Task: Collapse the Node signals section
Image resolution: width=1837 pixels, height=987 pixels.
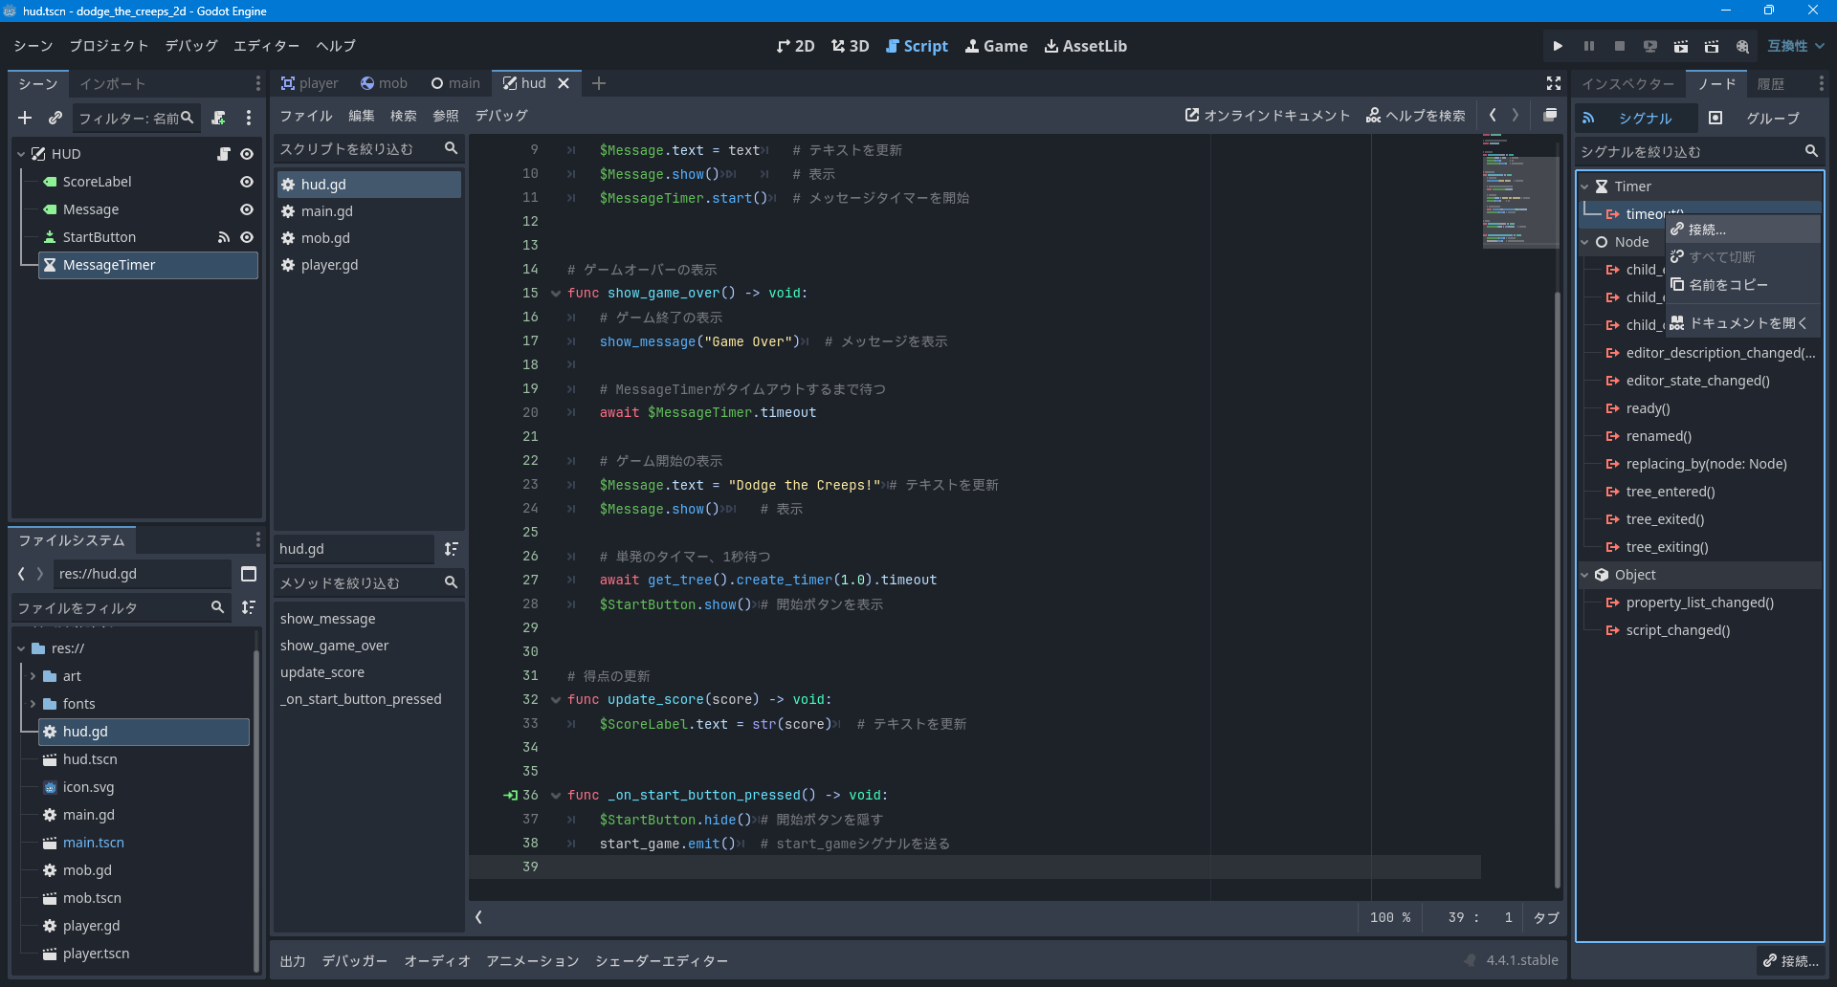Action: (1584, 242)
